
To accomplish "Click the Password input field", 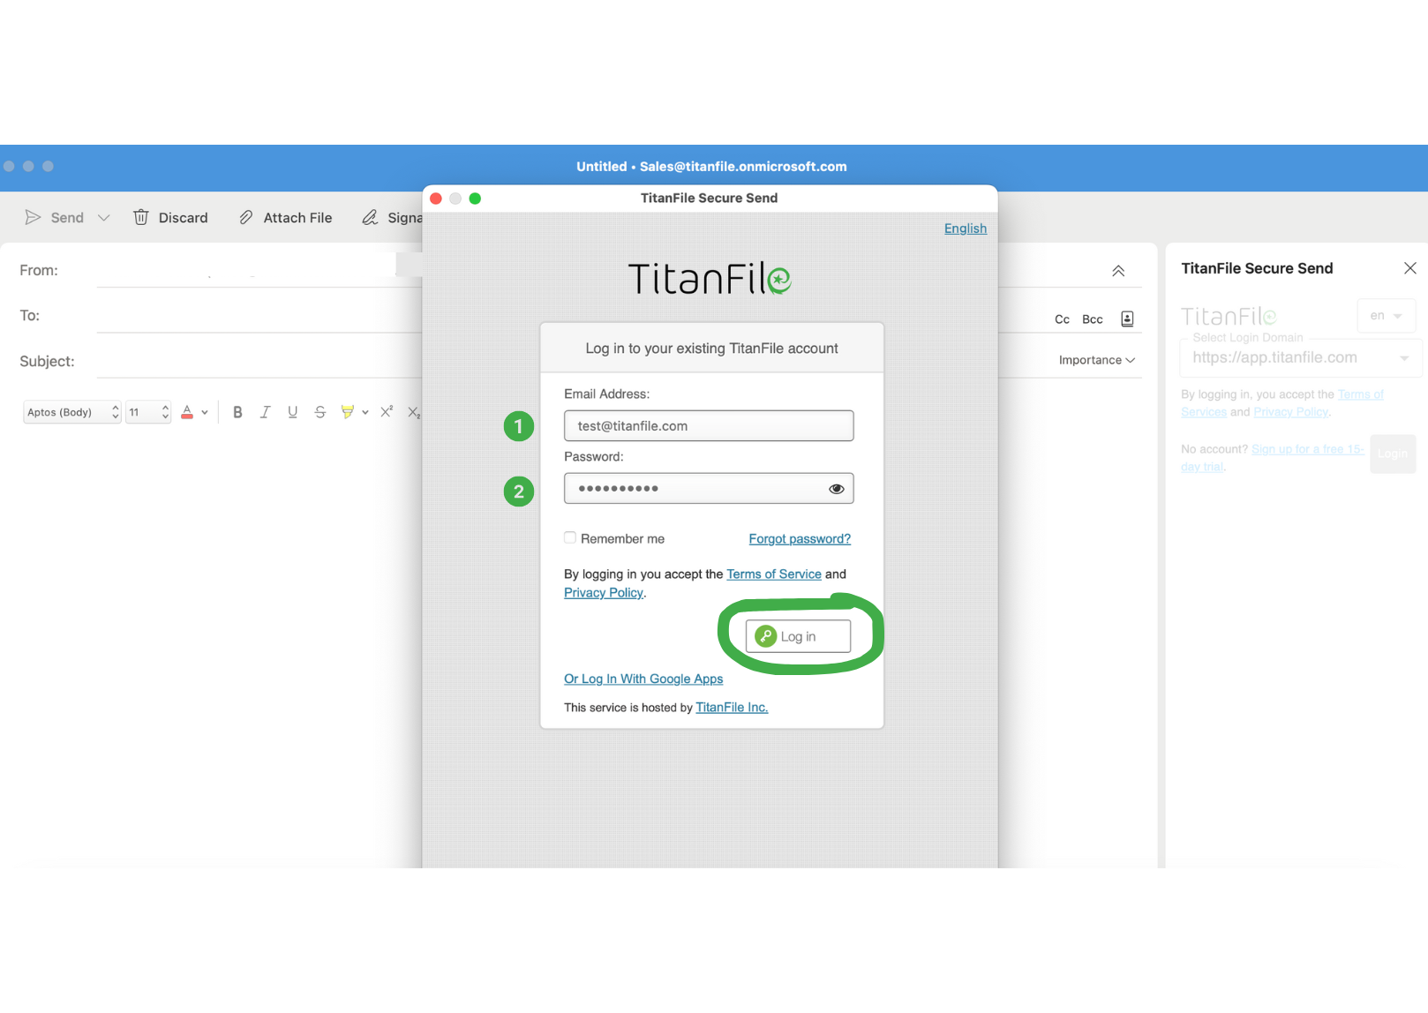I will [x=709, y=489].
